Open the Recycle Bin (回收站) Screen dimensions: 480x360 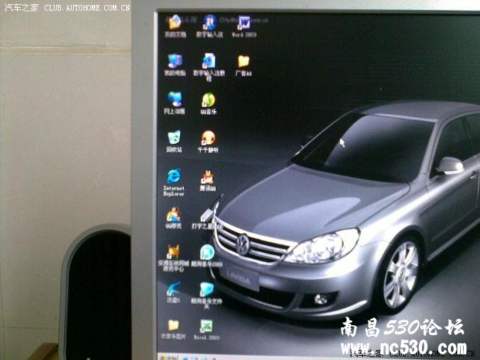click(174, 138)
